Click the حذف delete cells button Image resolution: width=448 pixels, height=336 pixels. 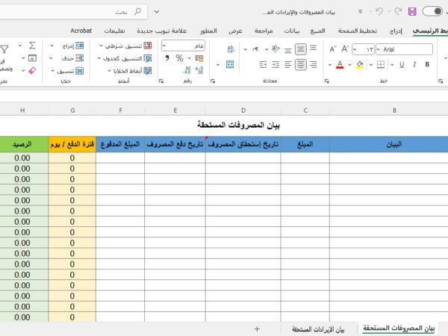point(67,58)
